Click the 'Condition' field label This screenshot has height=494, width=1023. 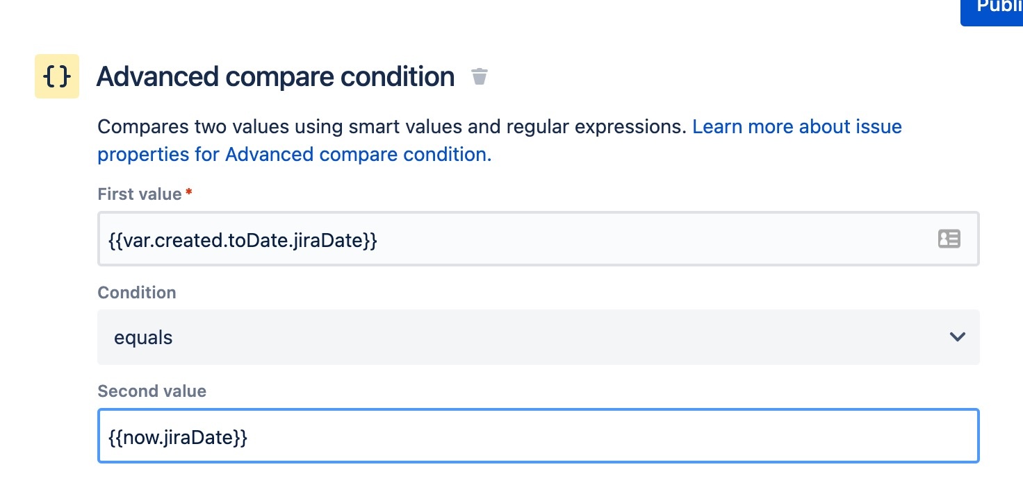click(x=137, y=293)
